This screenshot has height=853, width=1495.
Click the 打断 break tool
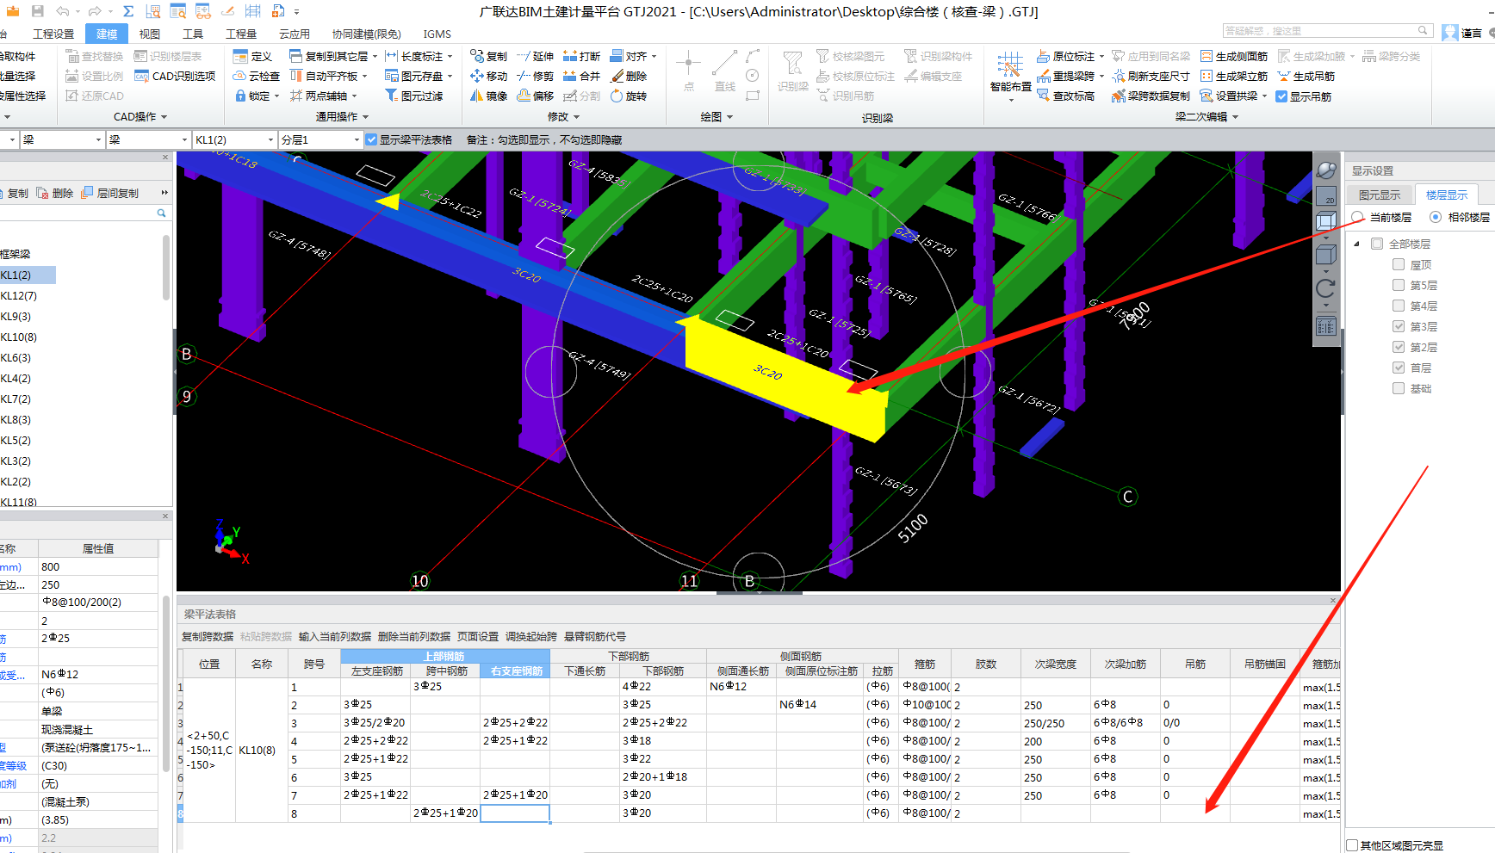(581, 56)
